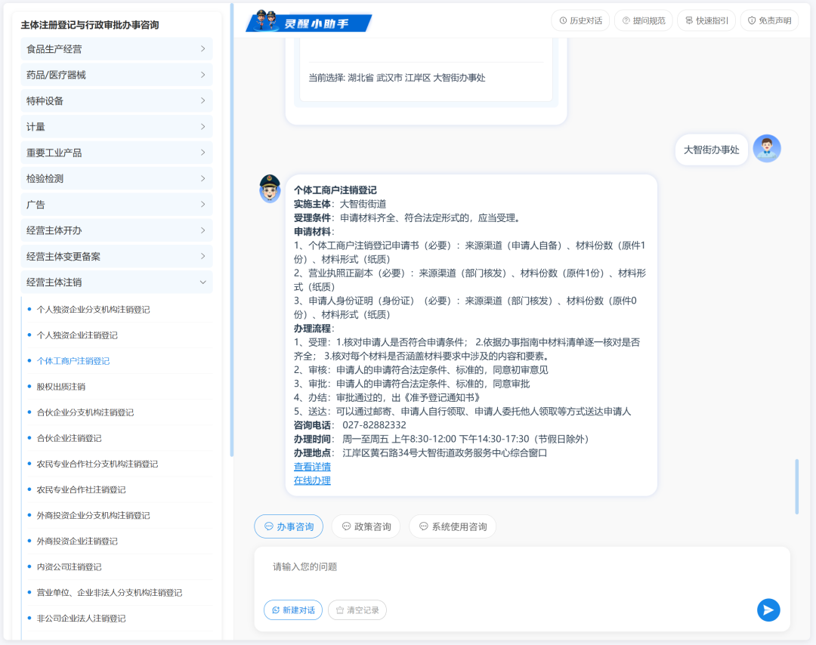Screen dimensions: 816x645
Task: Read the 免责声明 disclaimer
Action: 769,20
